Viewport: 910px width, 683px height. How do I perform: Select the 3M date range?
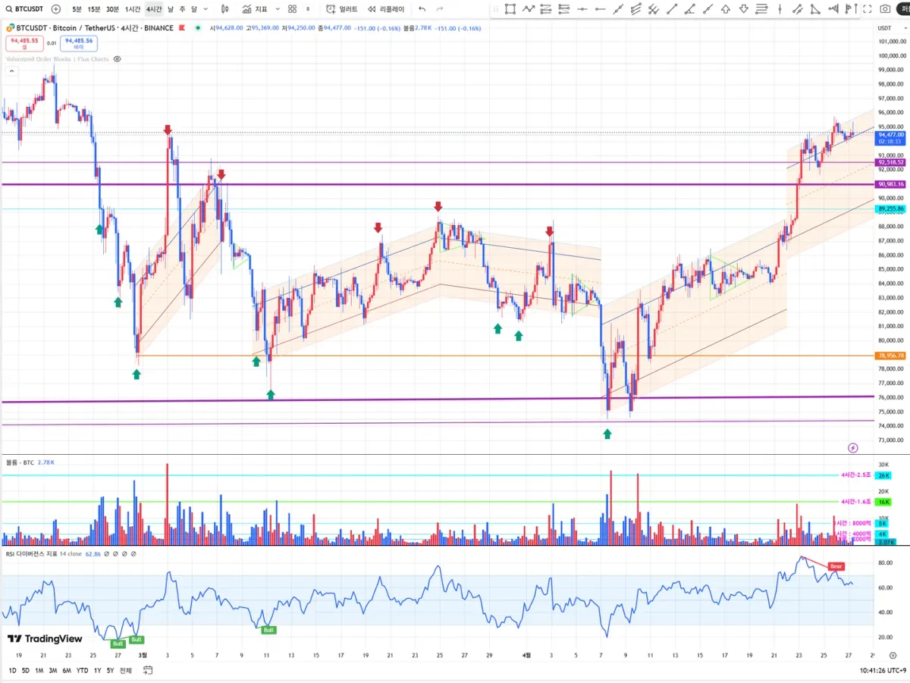point(53,670)
